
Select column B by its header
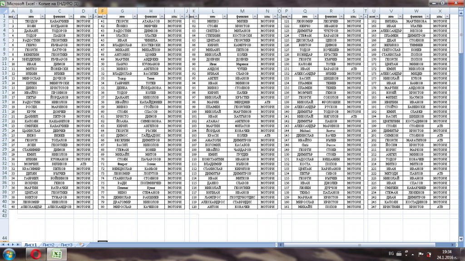point(31,11)
